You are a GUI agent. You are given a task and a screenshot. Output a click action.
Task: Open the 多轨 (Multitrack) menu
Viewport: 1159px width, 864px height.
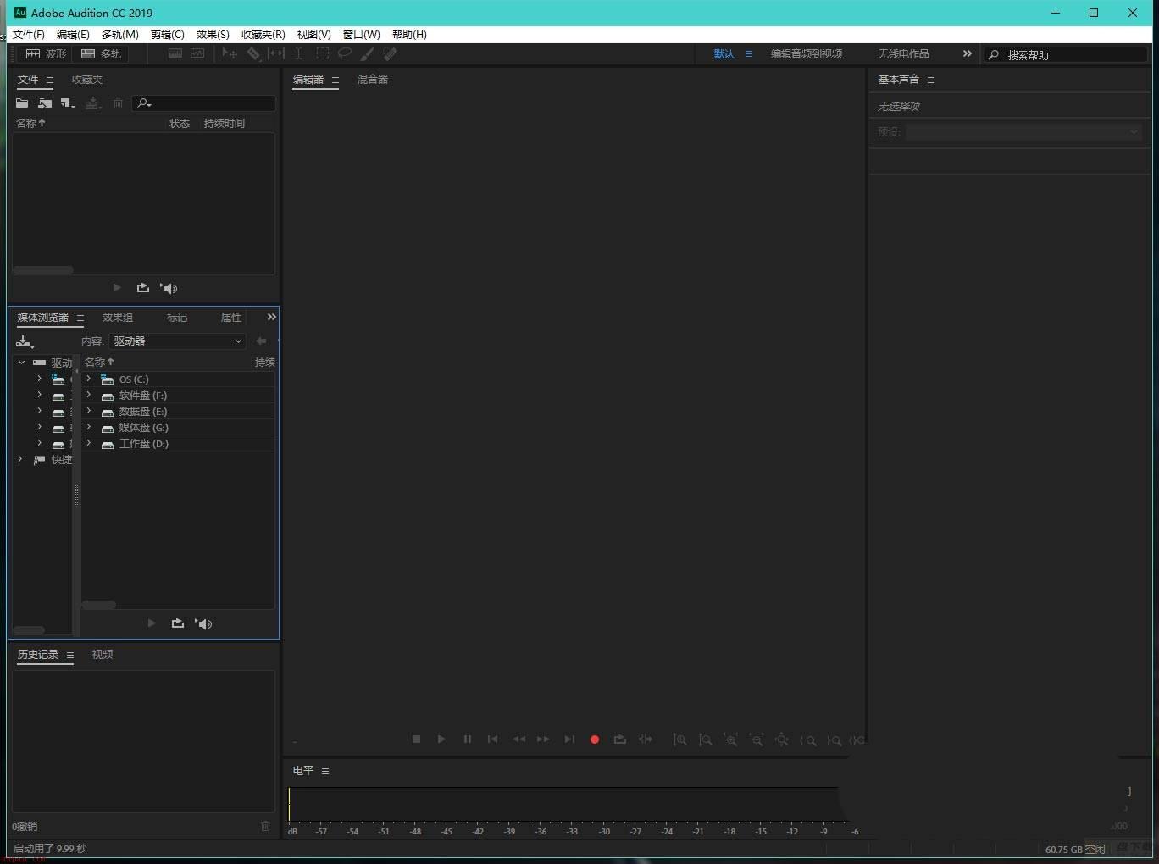click(x=119, y=35)
